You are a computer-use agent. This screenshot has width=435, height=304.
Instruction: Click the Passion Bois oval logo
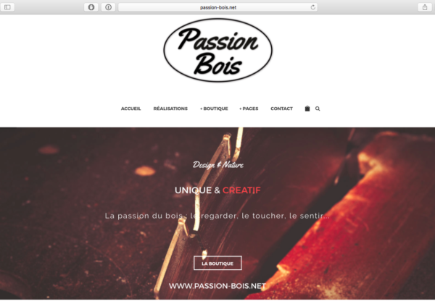click(x=217, y=50)
